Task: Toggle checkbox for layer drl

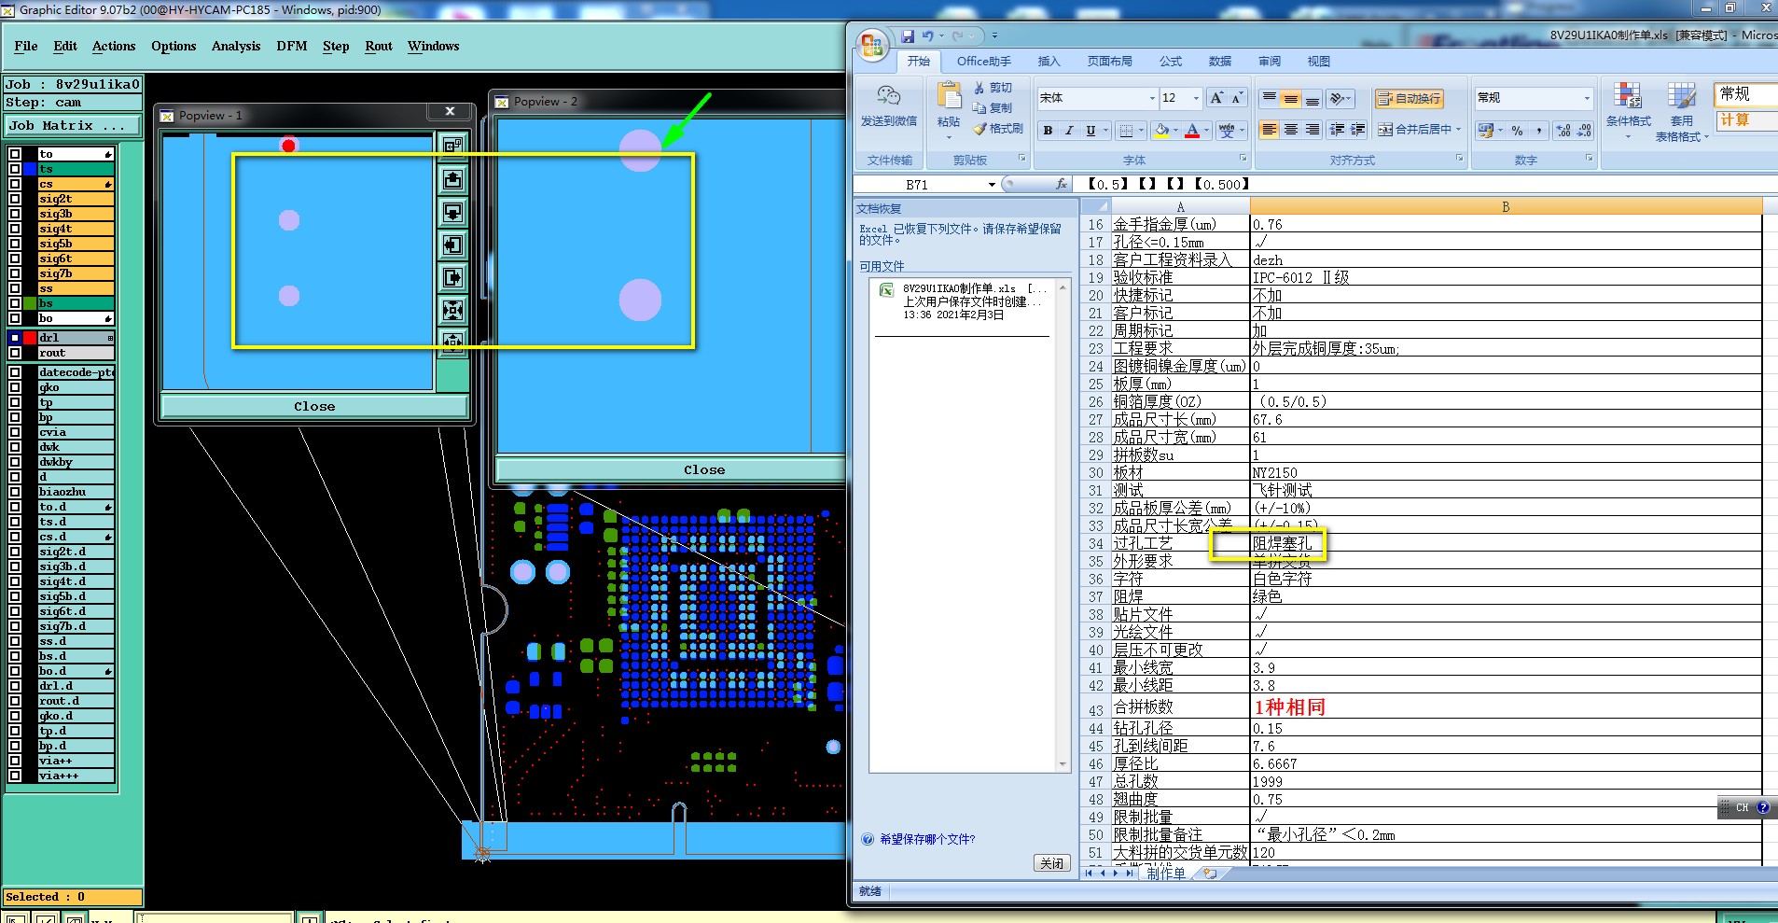Action: 15,338
